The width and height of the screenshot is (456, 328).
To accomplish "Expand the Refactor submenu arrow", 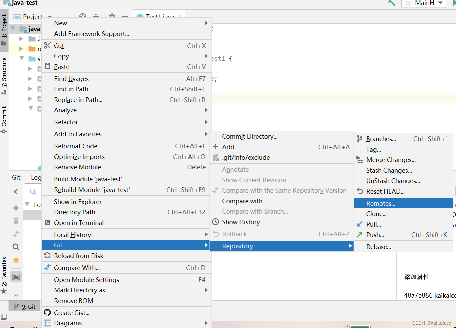I will click(206, 122).
